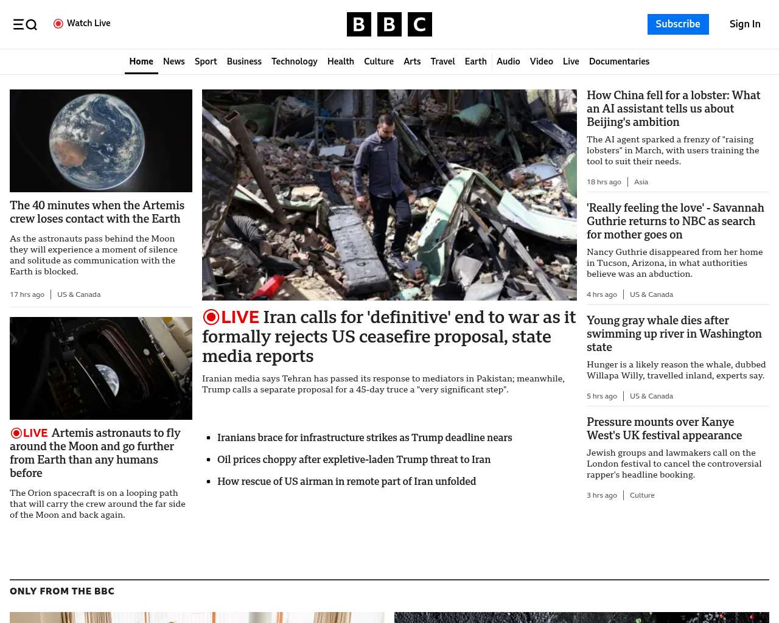
Task: Open Kanye West UK festival article
Action: tap(664, 428)
